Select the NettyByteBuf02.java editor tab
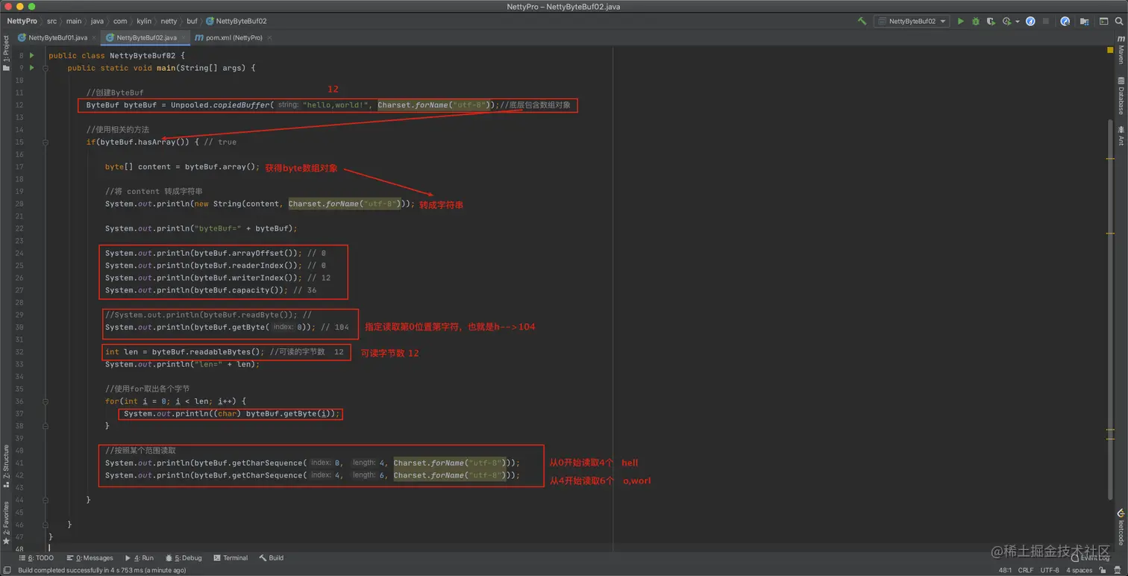 point(146,37)
